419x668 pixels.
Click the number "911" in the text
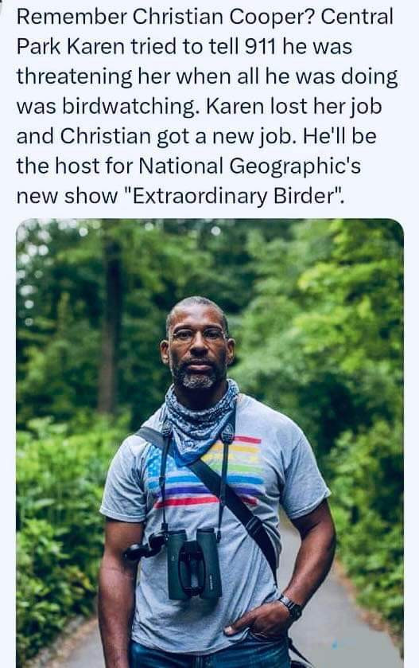tap(259, 47)
